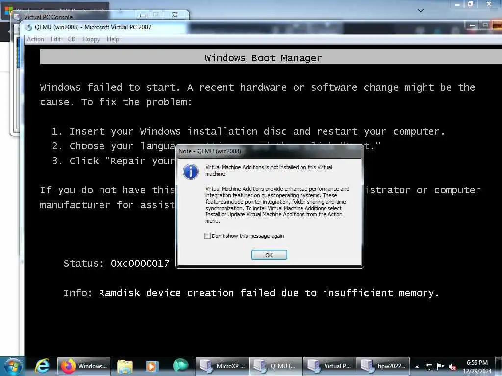The height and width of the screenshot is (376, 502).
Task: Click the "Ramdisk device creation failed" info line
Action: pyautogui.click(x=251, y=293)
